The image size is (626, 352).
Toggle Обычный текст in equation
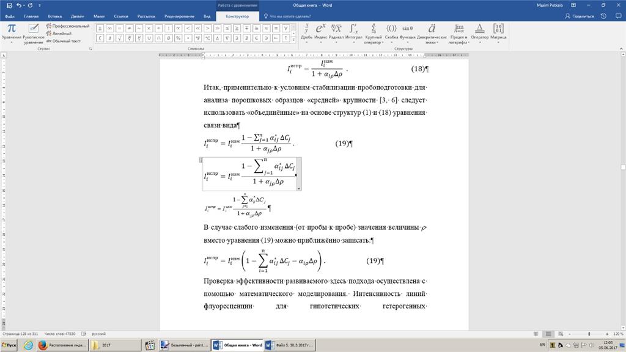click(x=64, y=41)
